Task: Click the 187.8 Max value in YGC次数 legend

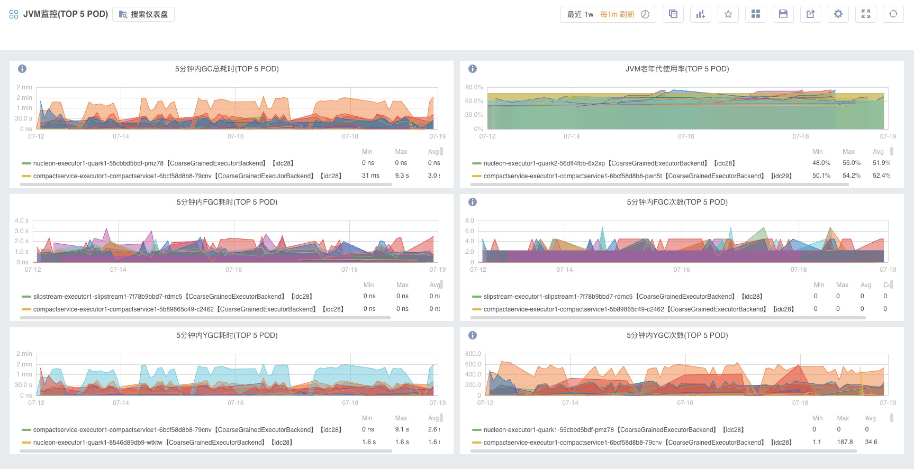Action: click(x=844, y=442)
